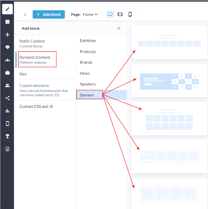Open the Page Home dropdown
Screen dimensions: 208x209
point(84,14)
